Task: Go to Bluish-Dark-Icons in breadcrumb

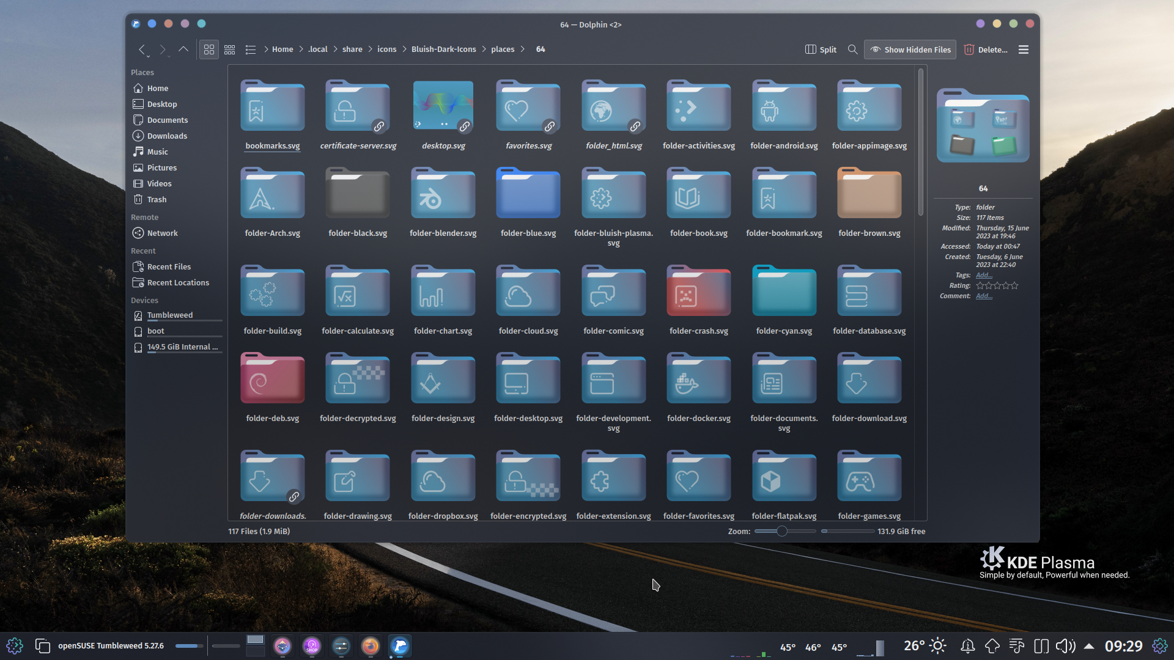Action: tap(443, 49)
